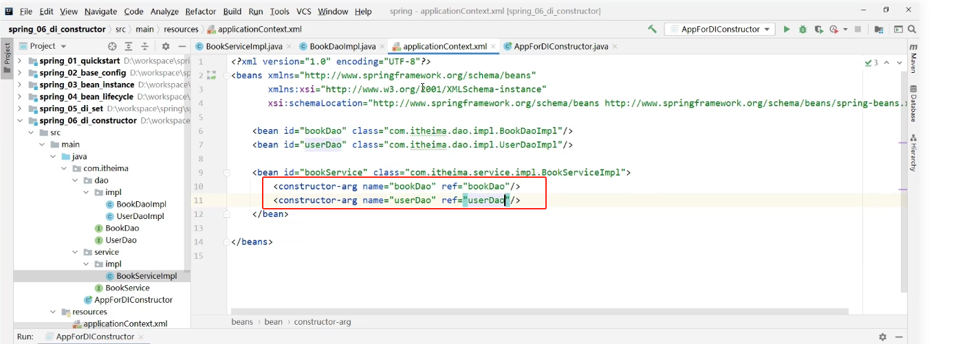958x344 pixels.
Task: Start debugging with the bug icon
Action: (803, 30)
